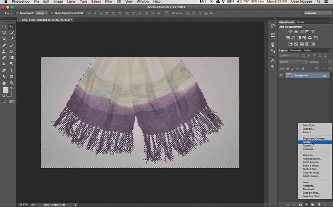
Task: Click the Curves adjustment icon in Adjustments panel
Action: pos(301,32)
